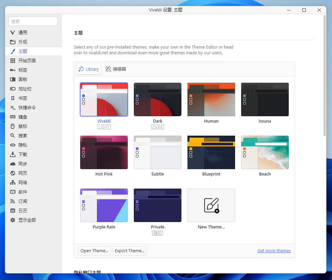Click the magnifier icon beside 搜索 in sidebar
The width and height of the screenshot is (332, 280).
13,136
